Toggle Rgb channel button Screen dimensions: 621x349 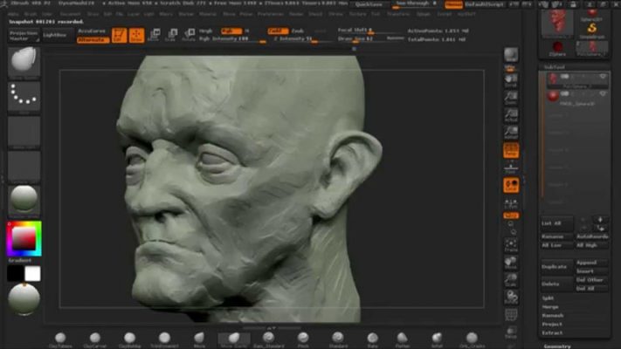click(227, 31)
